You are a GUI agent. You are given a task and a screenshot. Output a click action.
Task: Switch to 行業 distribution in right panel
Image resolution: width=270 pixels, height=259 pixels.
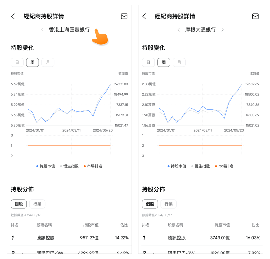tap(168, 204)
